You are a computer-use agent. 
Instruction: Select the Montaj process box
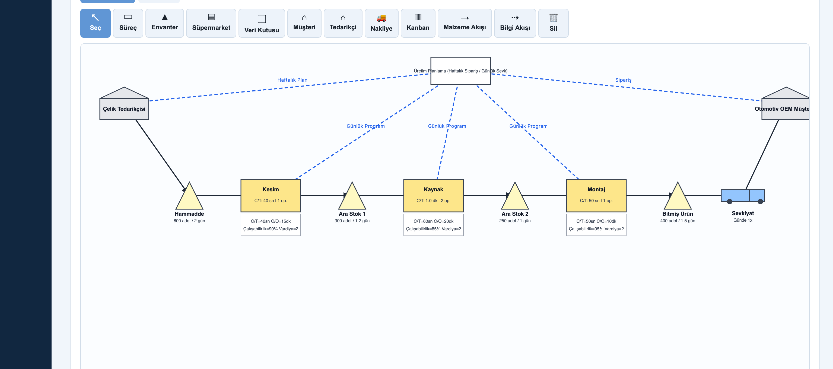click(596, 195)
